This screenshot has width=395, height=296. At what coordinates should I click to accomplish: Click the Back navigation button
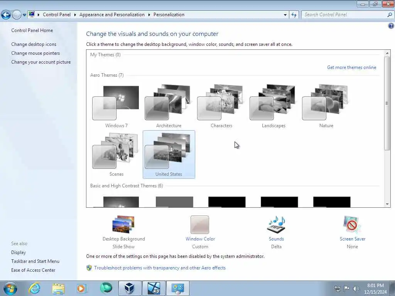pyautogui.click(x=6, y=15)
